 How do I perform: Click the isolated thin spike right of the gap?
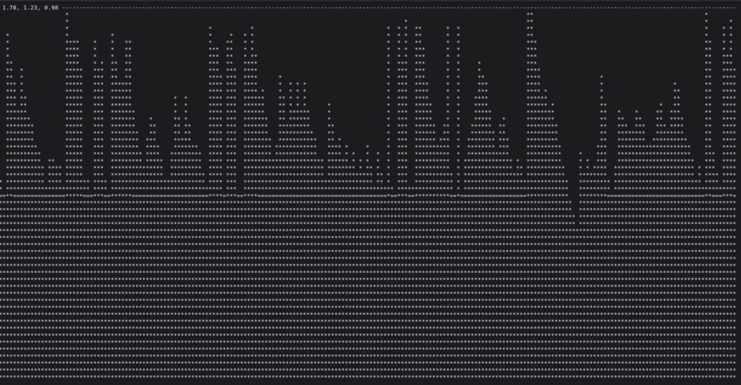601,116
